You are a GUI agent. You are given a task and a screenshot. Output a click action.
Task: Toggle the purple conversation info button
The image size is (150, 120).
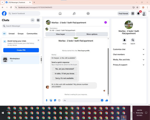click(106, 22)
